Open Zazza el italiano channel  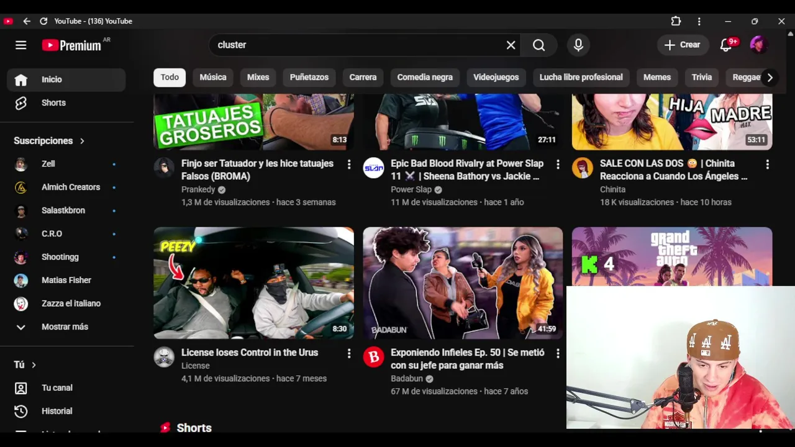pyautogui.click(x=66, y=304)
